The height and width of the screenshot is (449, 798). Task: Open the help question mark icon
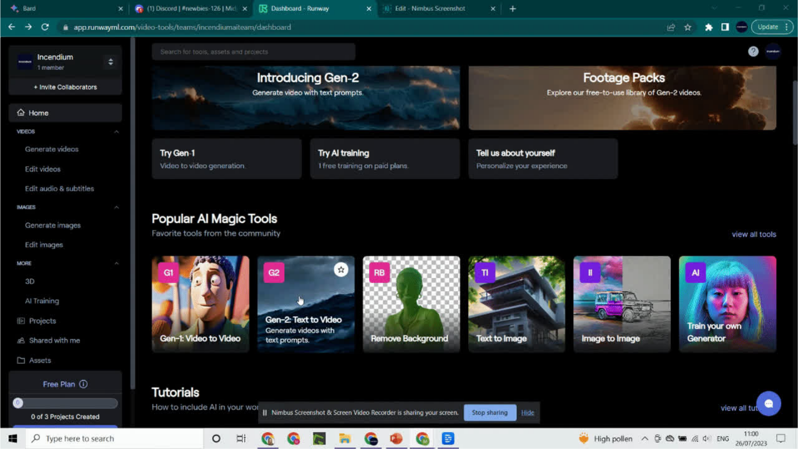pyautogui.click(x=753, y=52)
